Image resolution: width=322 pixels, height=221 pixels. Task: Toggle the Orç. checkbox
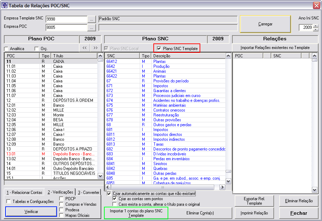pos(37,49)
